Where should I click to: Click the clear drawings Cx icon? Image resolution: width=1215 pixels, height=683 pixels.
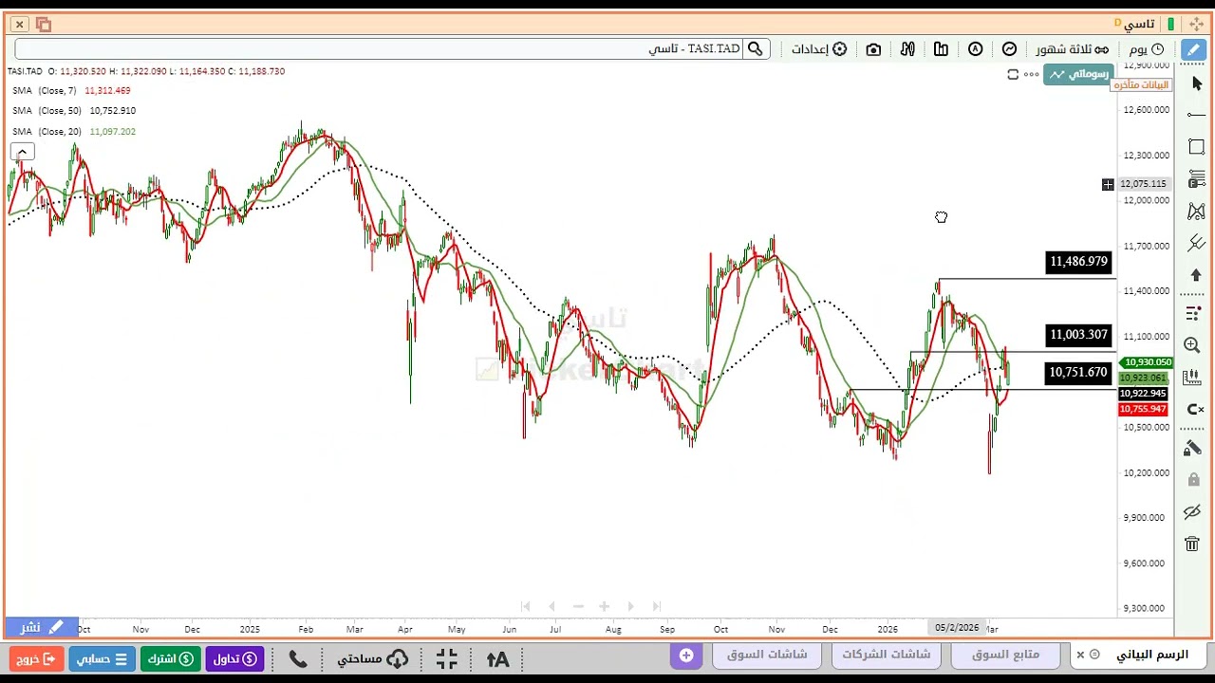[x=1195, y=410]
